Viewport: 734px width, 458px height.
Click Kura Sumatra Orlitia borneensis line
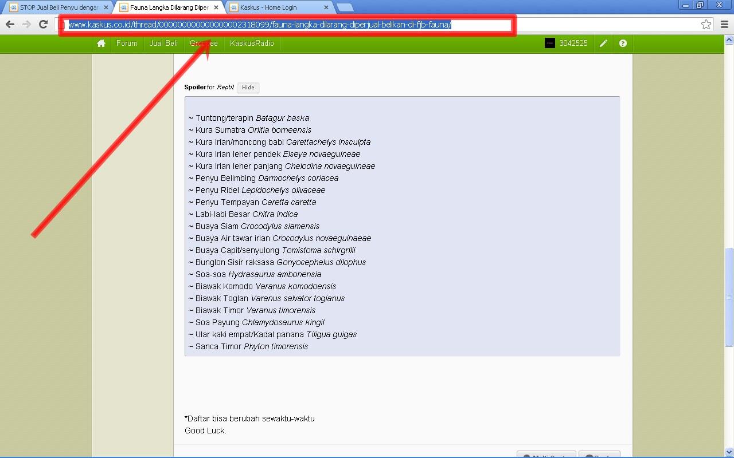coord(250,130)
